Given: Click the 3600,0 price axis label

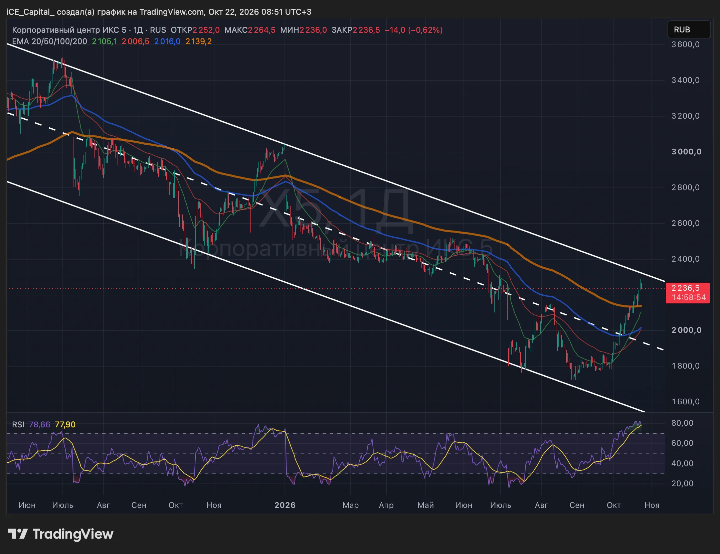Looking at the screenshot, I should [686, 44].
